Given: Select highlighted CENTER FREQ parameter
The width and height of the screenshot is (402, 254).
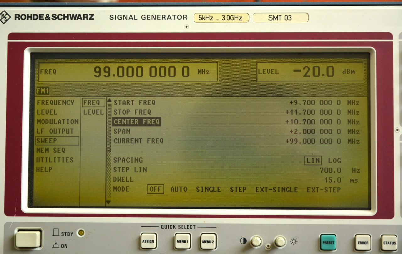Looking at the screenshot, I should click(137, 122).
